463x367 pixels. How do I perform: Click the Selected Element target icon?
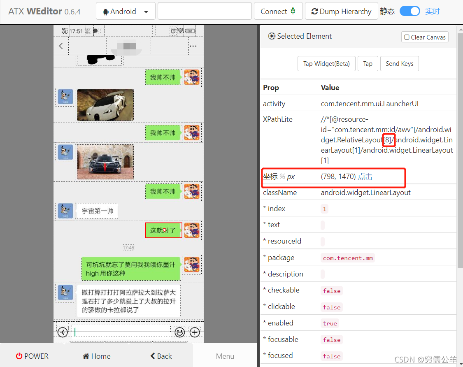click(271, 36)
